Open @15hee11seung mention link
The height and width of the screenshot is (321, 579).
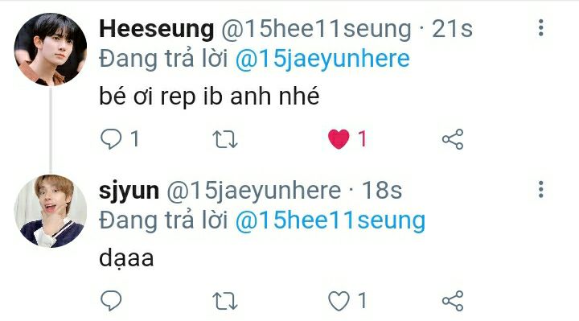(x=331, y=220)
